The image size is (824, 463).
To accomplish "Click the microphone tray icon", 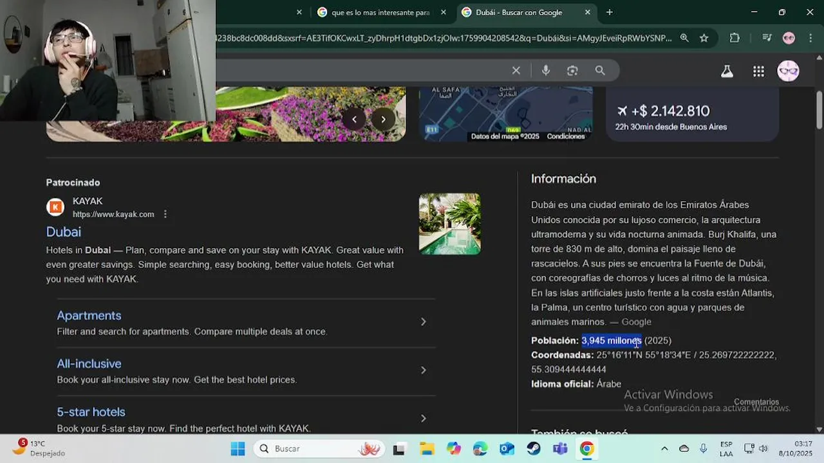I will coord(703,448).
